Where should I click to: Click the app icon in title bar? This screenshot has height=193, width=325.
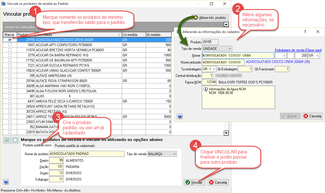[x=3, y=4]
